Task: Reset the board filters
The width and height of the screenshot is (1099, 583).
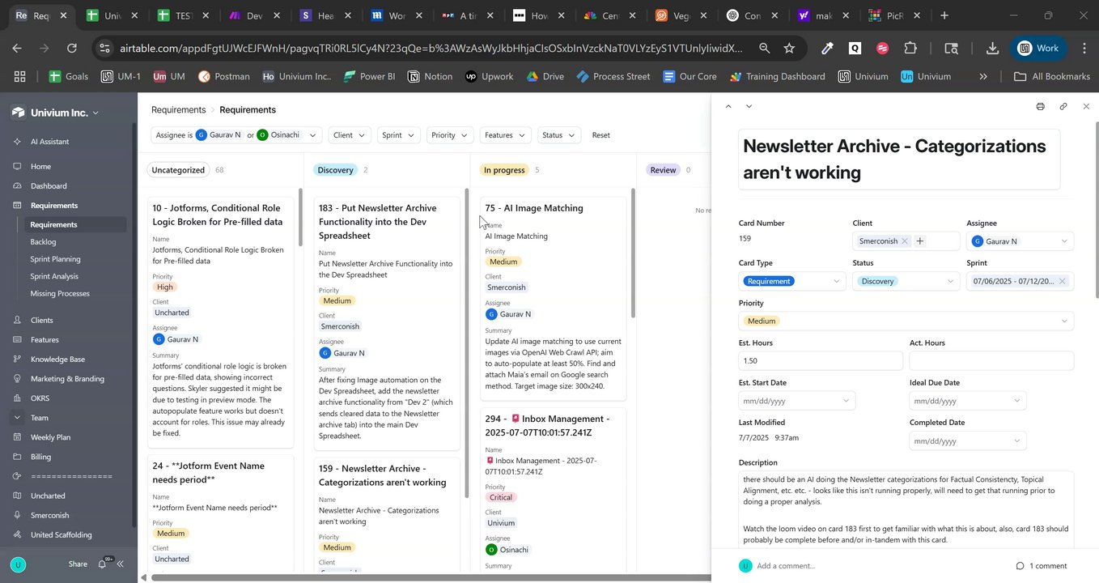Action: [x=600, y=135]
